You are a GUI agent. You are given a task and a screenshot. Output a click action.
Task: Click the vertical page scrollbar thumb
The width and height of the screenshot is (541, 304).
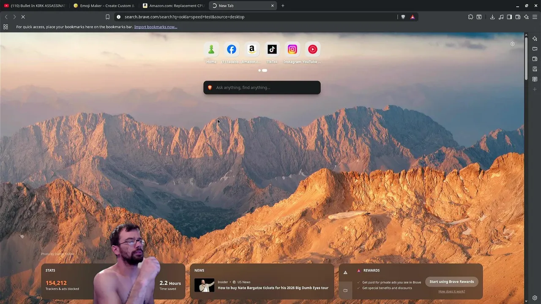coord(526,59)
